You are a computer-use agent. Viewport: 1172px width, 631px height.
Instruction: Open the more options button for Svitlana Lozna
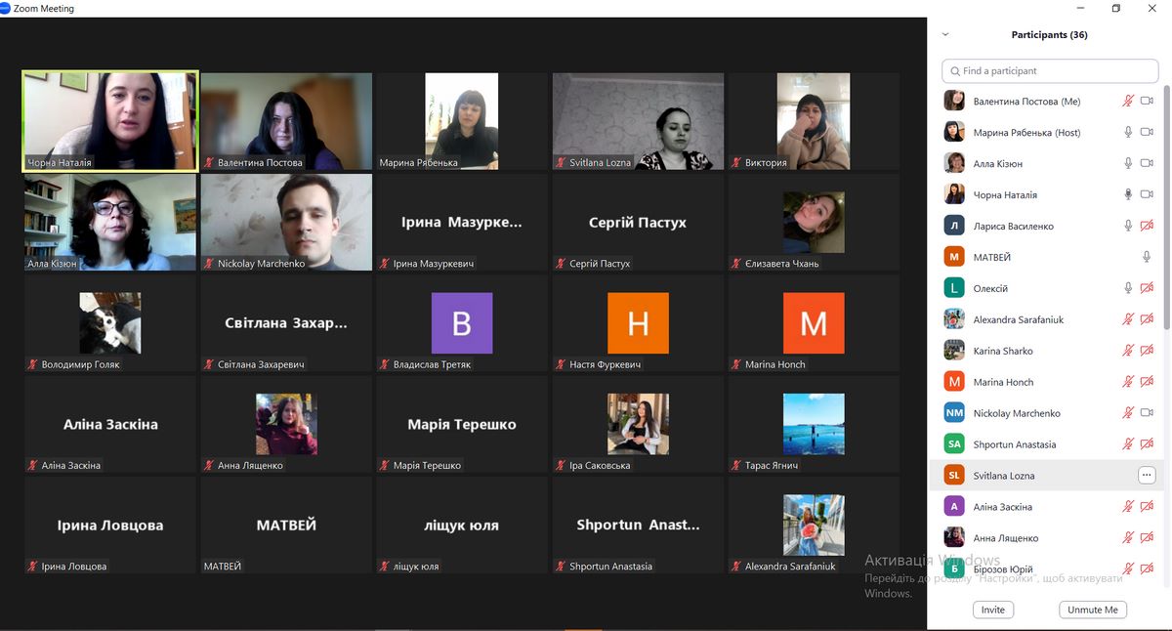[x=1147, y=476]
